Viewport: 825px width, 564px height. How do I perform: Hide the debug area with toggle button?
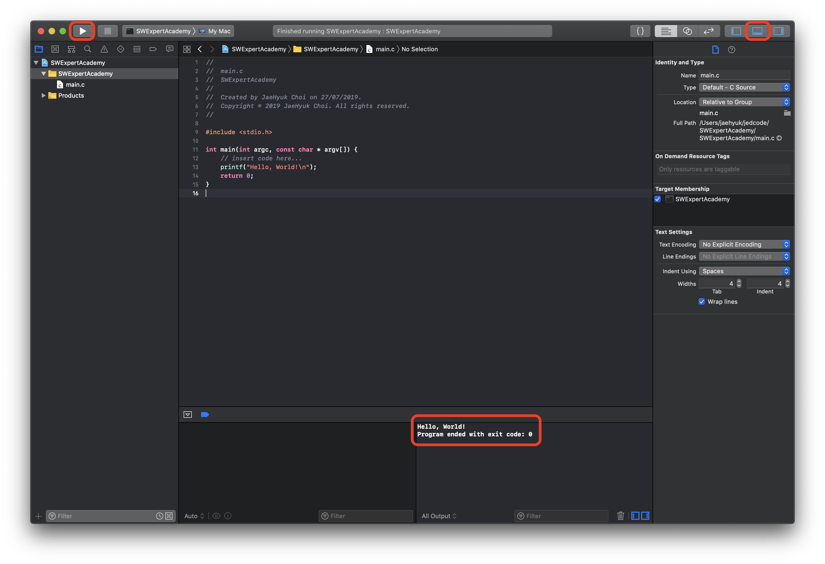(x=188, y=415)
